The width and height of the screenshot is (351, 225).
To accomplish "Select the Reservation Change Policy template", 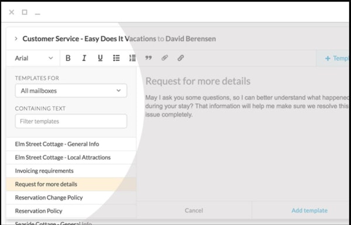I will 71,198.
